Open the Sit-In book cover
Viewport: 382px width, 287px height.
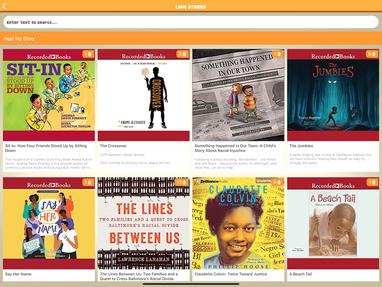[x=49, y=95]
